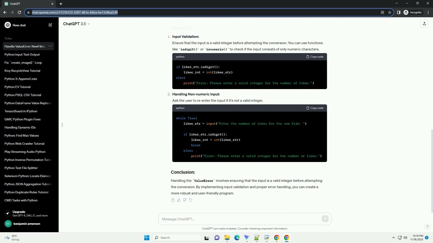433x243 pixels.
Task: Open Python 3: Append Lists chat
Action: 29,79
